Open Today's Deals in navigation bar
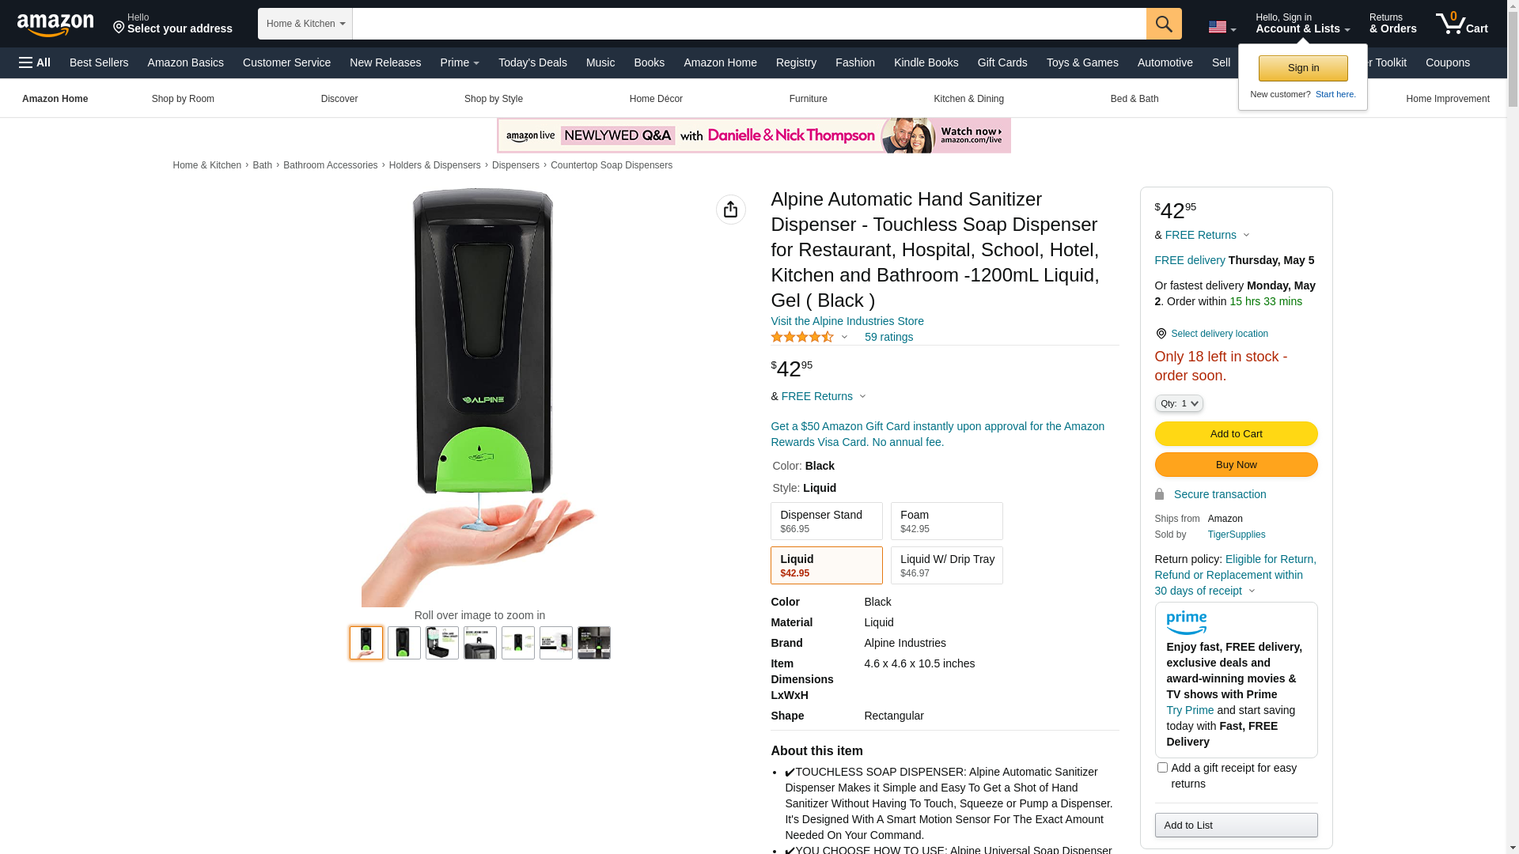The height and width of the screenshot is (854, 1519). point(532,62)
